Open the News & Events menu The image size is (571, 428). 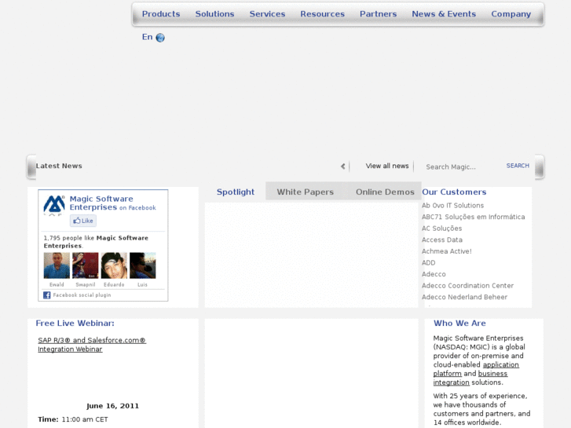pos(444,14)
